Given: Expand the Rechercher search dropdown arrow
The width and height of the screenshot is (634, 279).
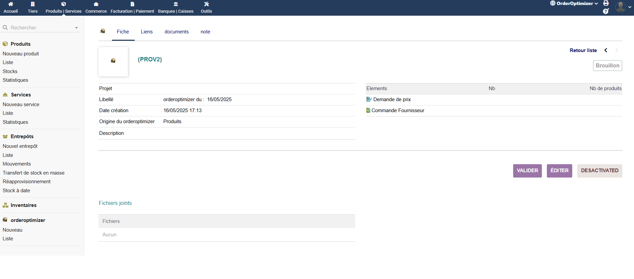Looking at the screenshot, I should tap(76, 28).
